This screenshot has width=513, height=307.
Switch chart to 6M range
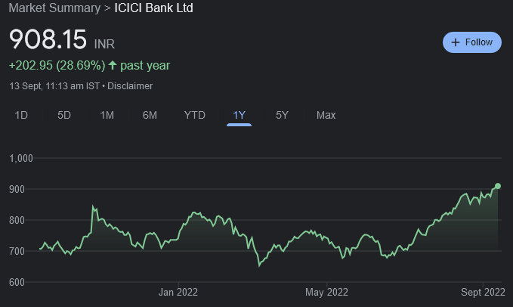point(150,115)
